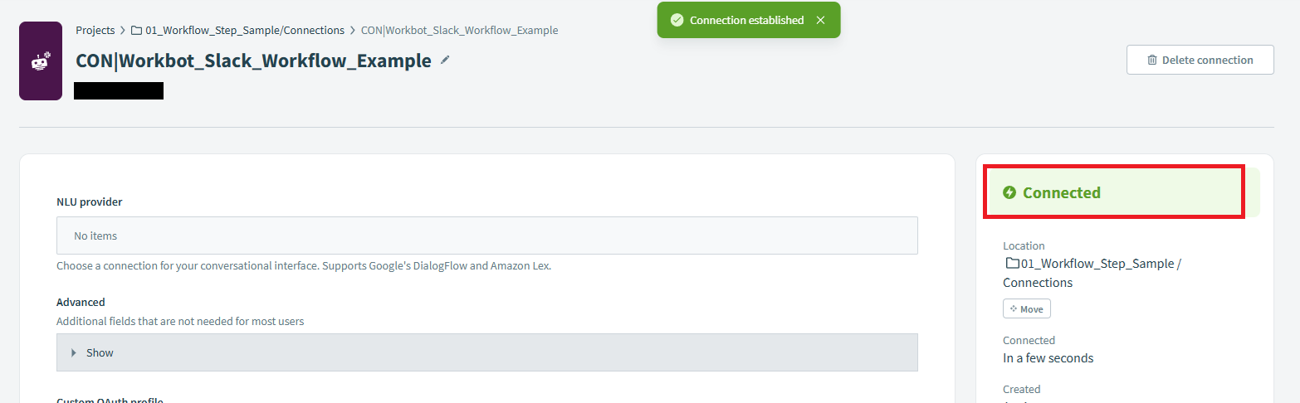
Task: Click 'Additional fields' description text
Action: (180, 321)
